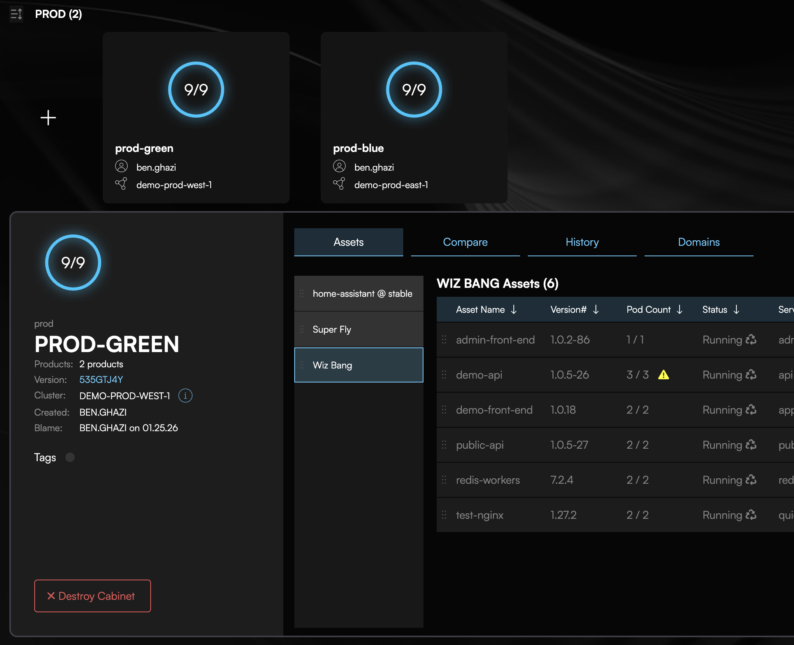
Task: Click the plus icon to add cabinet
Action: [x=48, y=118]
